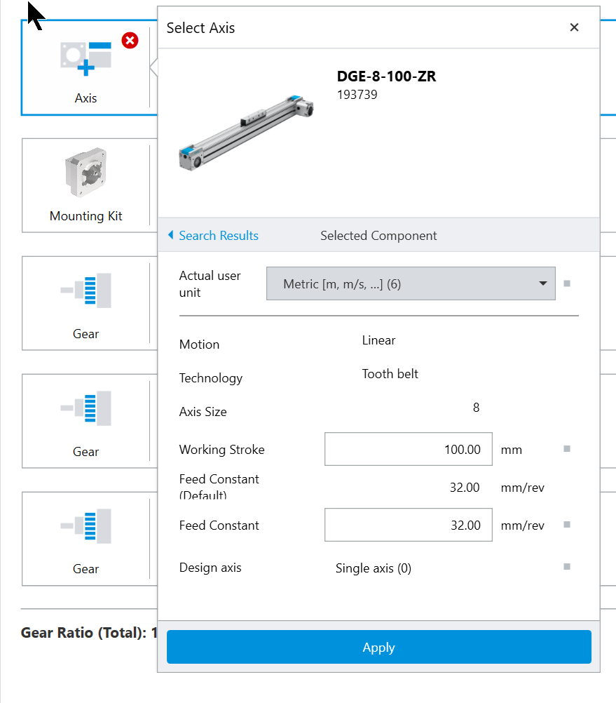
Task: Click the square marker beside Actual user unit
Action: 567,283
